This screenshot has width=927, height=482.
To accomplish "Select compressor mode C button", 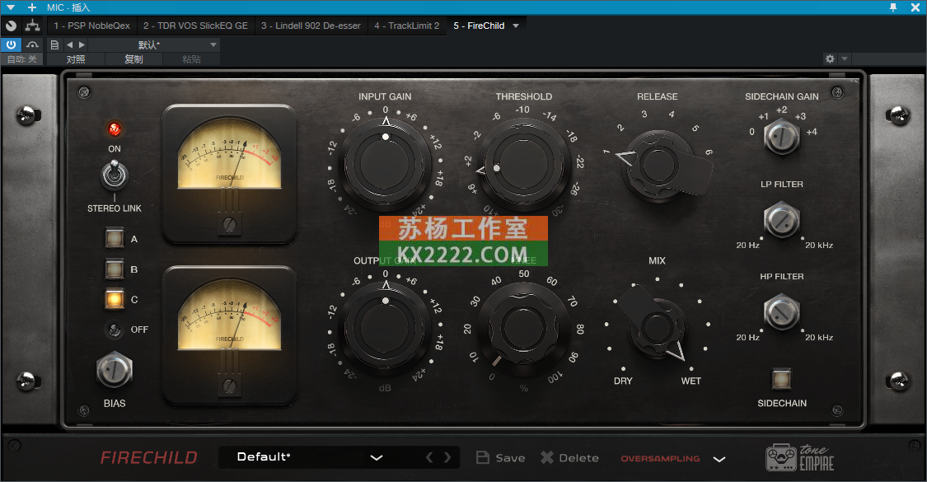I will tap(114, 299).
